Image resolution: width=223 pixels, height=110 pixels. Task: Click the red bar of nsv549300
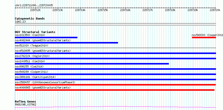pos(204,37)
